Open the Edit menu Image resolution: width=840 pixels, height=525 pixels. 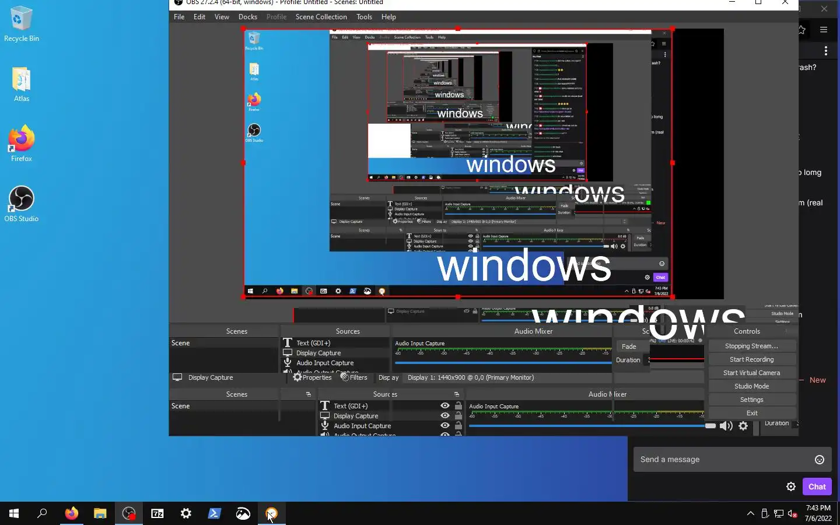pos(199,17)
